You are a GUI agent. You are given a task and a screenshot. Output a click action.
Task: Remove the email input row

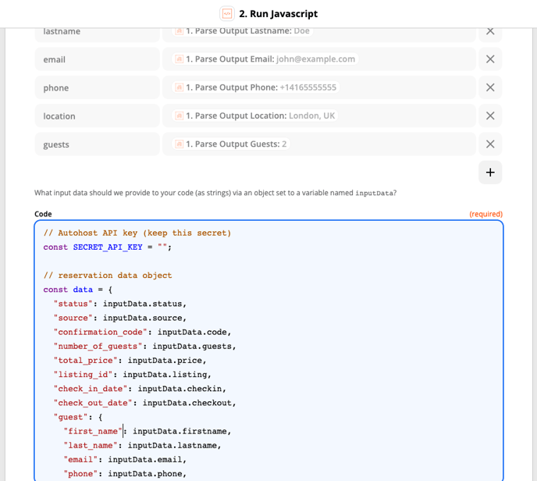(490, 59)
